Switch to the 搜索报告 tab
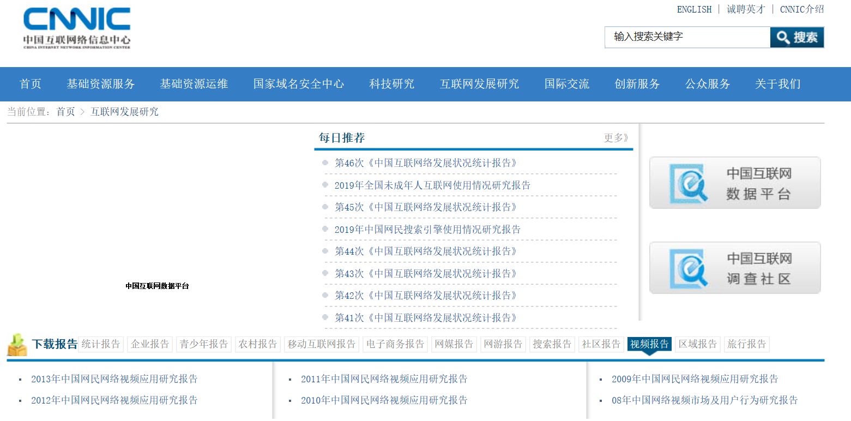 coord(552,344)
